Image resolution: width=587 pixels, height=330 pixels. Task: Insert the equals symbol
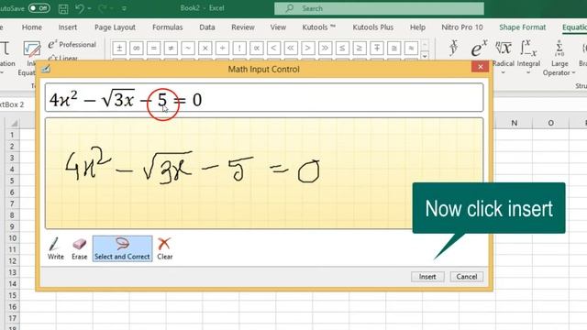click(153, 48)
